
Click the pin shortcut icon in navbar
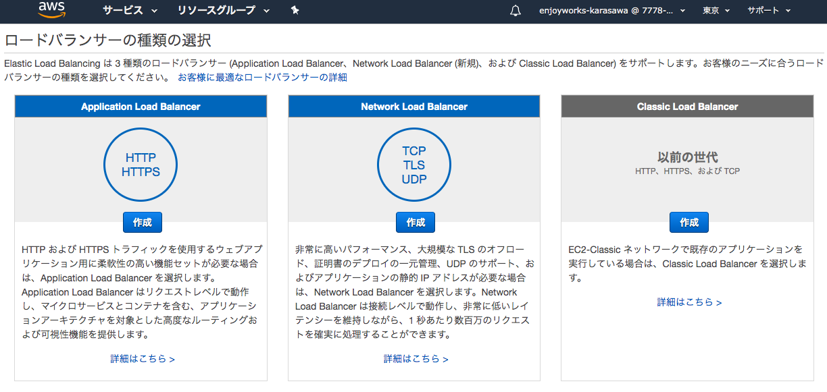pyautogui.click(x=295, y=10)
